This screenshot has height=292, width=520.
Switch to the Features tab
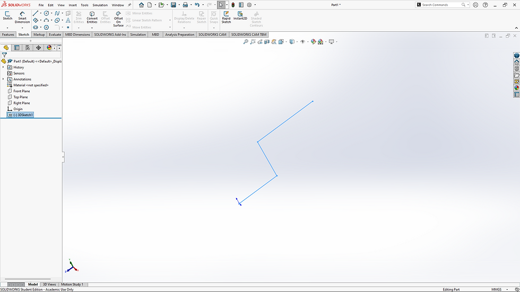click(8, 34)
